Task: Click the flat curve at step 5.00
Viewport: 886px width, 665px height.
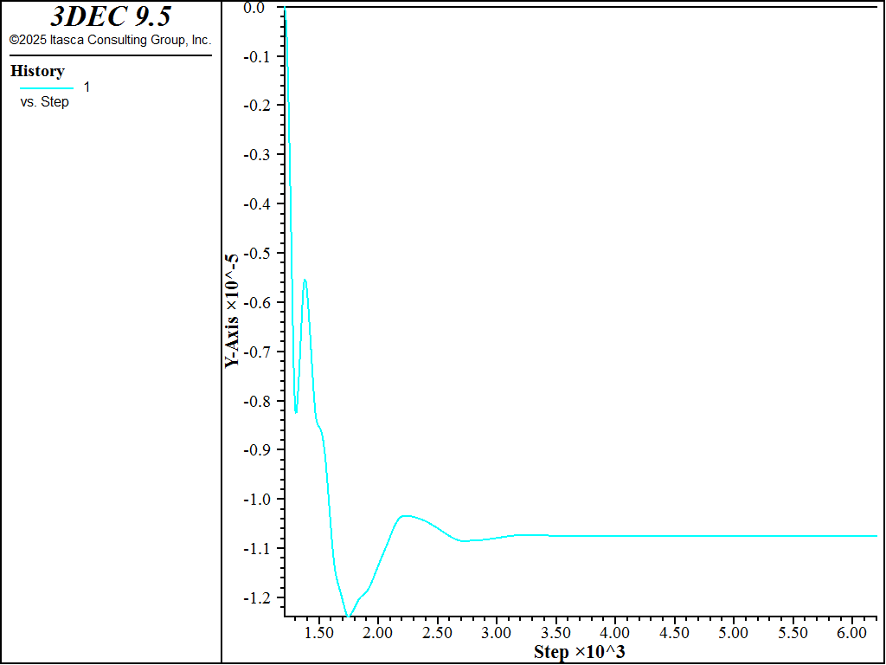Action: pos(733,535)
